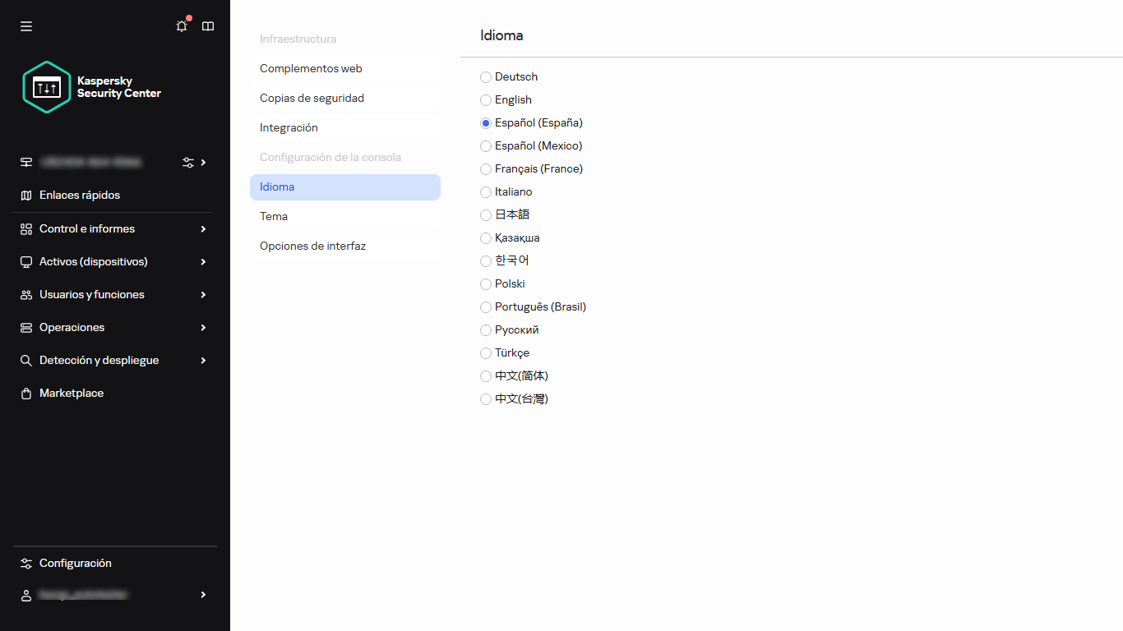Open the Tema settings item
This screenshot has height=631, width=1123.
pos(345,217)
